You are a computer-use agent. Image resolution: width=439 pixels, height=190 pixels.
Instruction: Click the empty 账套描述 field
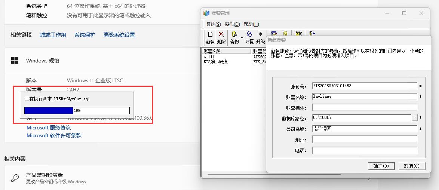(x=365, y=107)
